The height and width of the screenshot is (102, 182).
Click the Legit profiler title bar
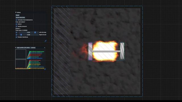pyautogui.click(x=30, y=48)
